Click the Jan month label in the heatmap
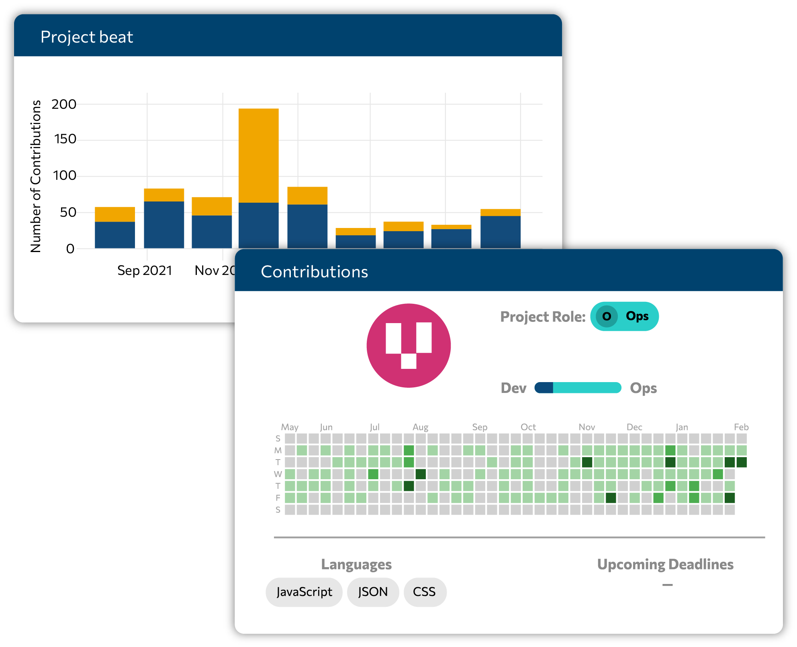Image resolution: width=797 pixels, height=647 pixels. [682, 427]
